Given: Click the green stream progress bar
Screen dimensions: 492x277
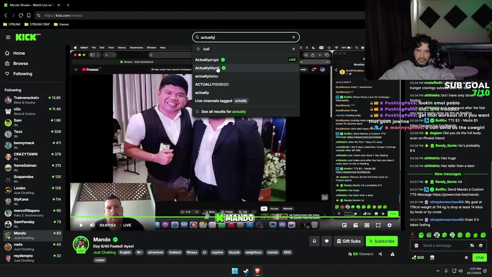Looking at the screenshot, I should 235,218.
